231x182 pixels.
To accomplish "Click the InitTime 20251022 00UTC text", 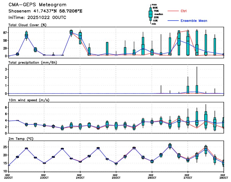I will [x=37, y=18].
